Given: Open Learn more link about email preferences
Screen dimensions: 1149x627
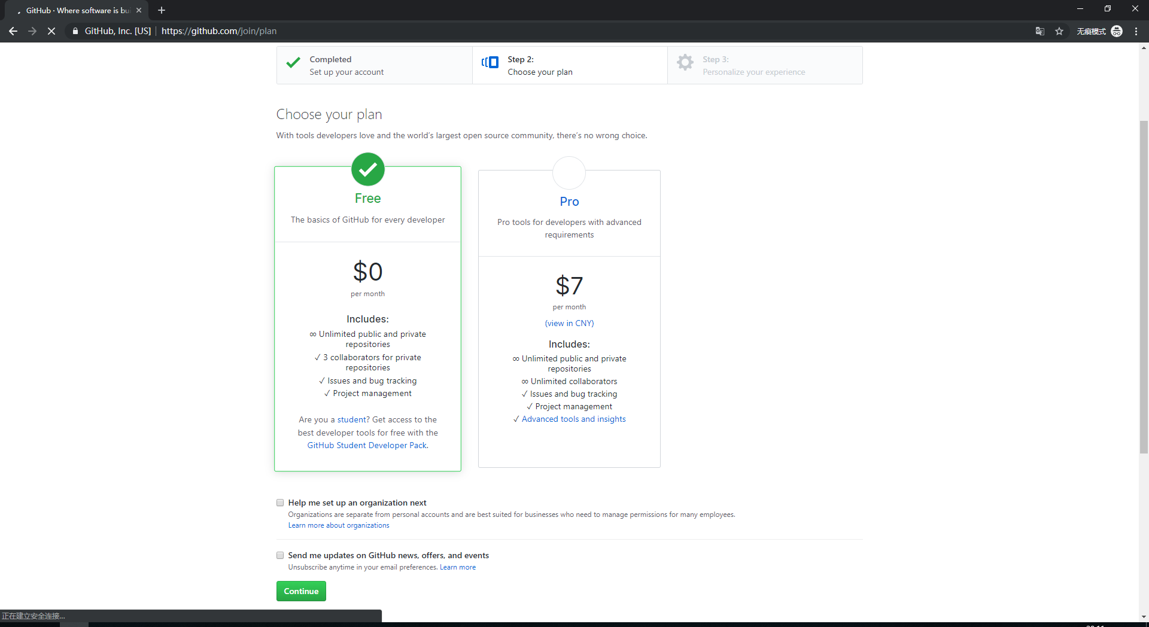Looking at the screenshot, I should pyautogui.click(x=458, y=567).
